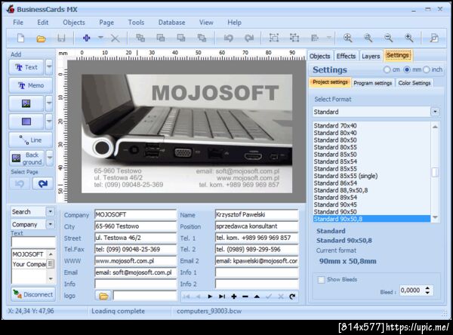Open the Database menu
Image resolution: width=453 pixels, height=335 pixels.
coord(171,23)
